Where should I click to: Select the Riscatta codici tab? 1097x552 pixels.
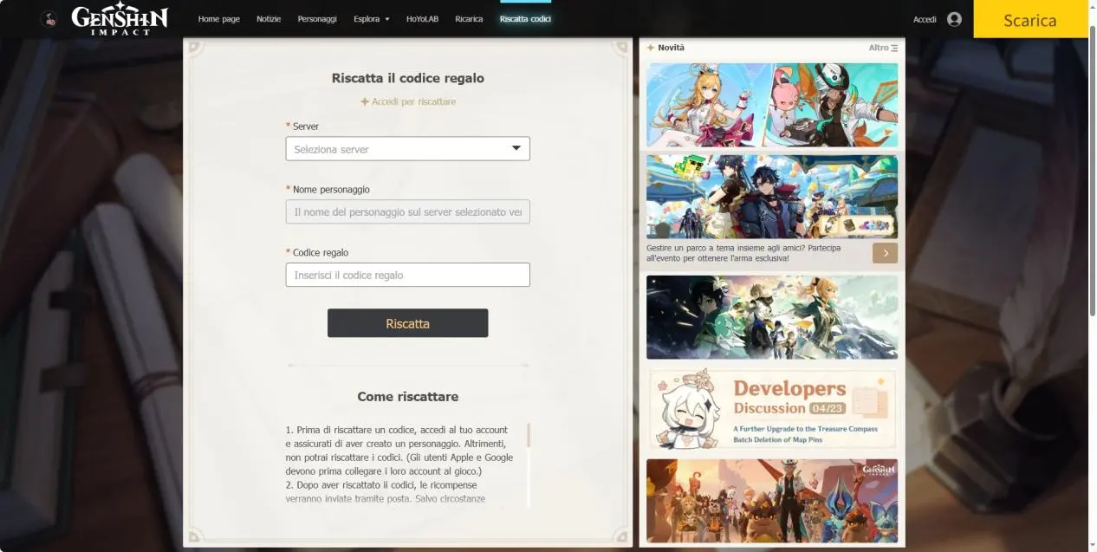[525, 19]
